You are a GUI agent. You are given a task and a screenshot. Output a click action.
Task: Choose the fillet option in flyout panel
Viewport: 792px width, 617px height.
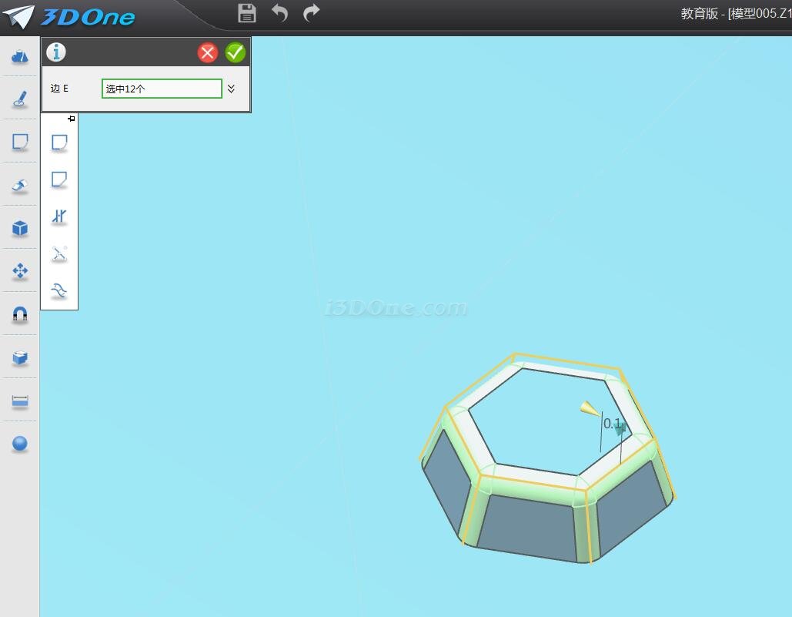click(59, 143)
